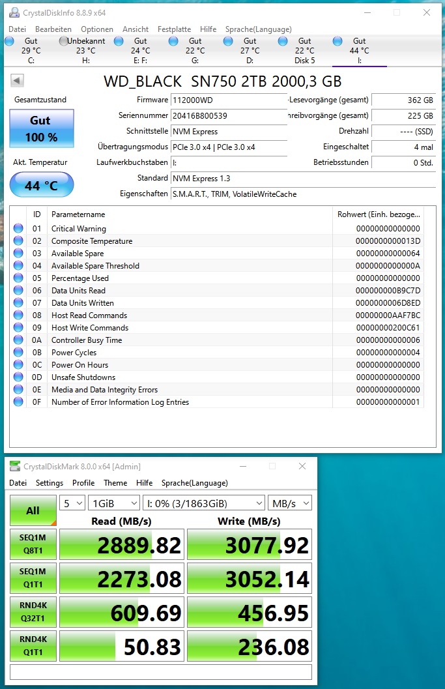The image size is (445, 689).
Task: Click the RND4K Q1T1 read result 50.83
Action: (122, 645)
